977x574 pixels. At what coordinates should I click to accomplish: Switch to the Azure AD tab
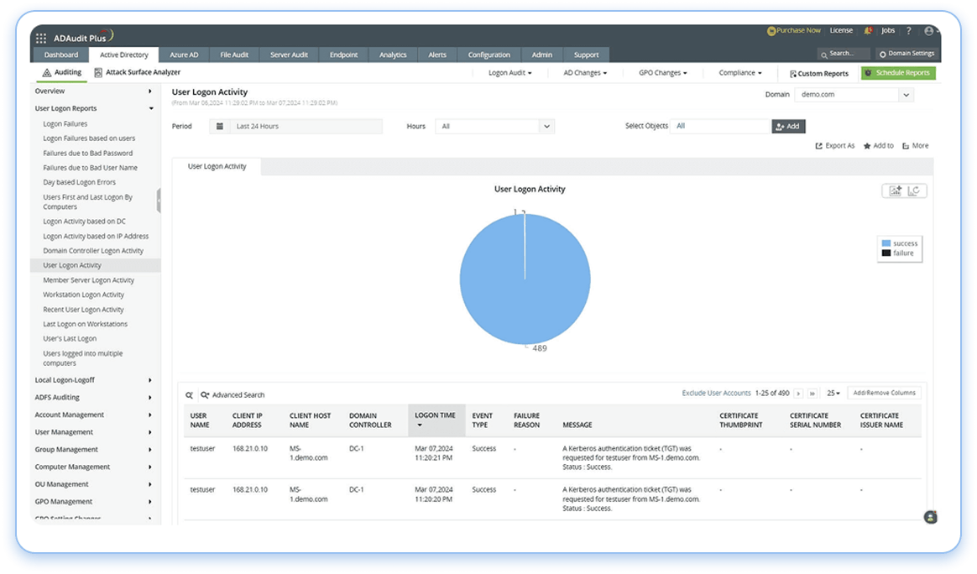[x=184, y=55]
